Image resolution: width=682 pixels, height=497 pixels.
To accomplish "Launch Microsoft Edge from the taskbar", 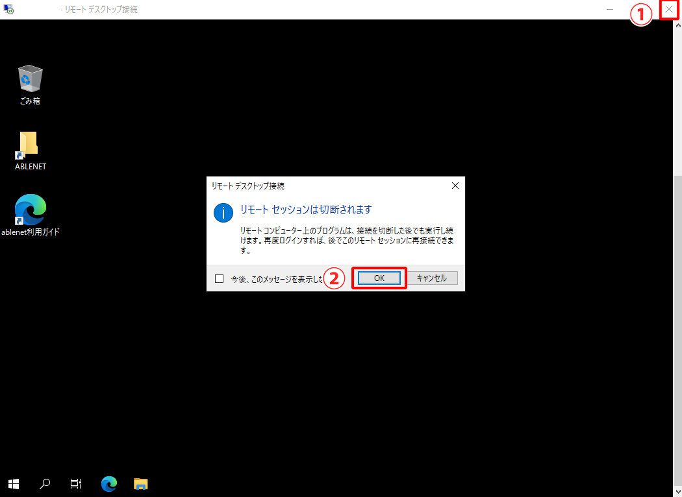I will (x=109, y=483).
